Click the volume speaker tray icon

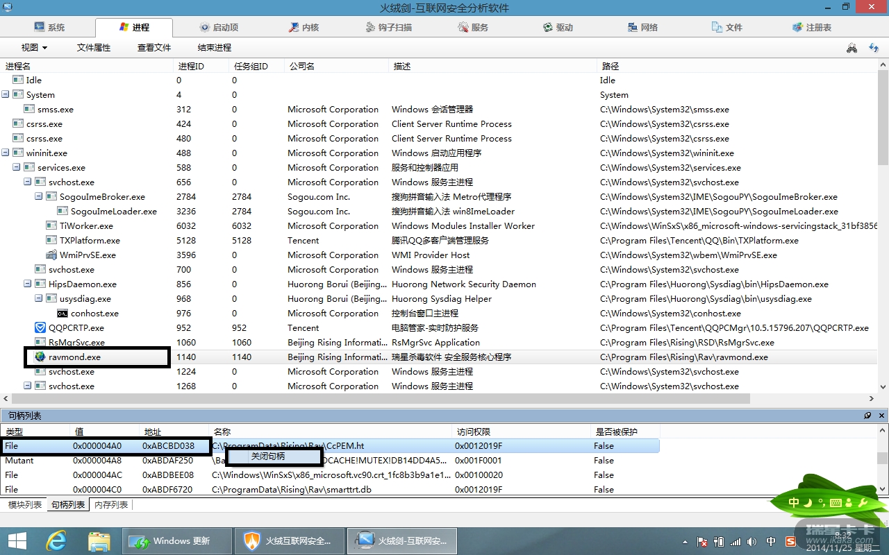752,542
